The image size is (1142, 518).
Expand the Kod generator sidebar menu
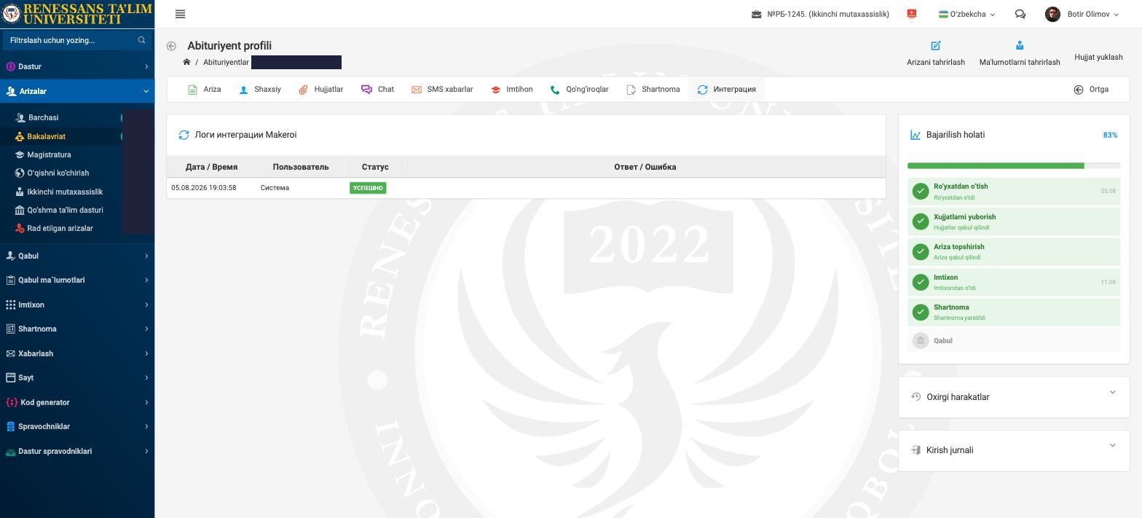click(x=77, y=402)
